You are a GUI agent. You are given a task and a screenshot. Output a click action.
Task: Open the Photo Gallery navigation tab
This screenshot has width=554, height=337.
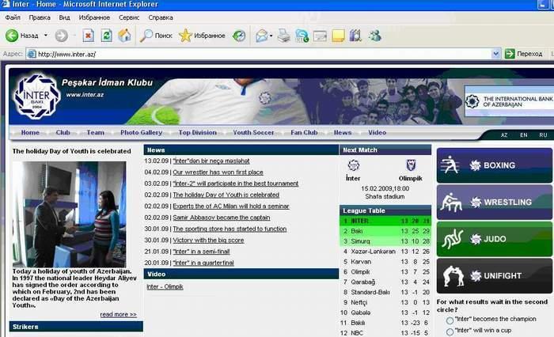141,133
